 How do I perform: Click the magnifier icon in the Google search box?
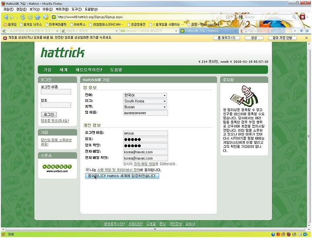pos(294,17)
